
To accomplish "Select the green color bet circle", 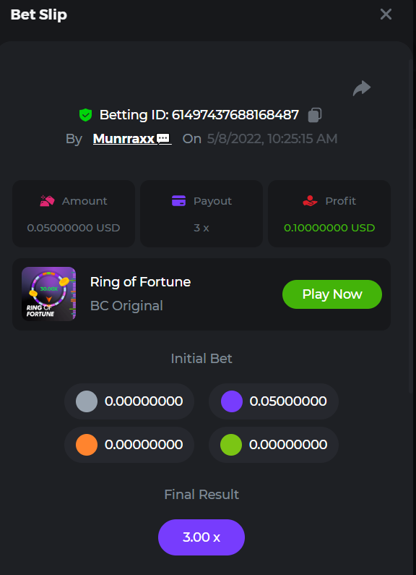I will coord(231,445).
